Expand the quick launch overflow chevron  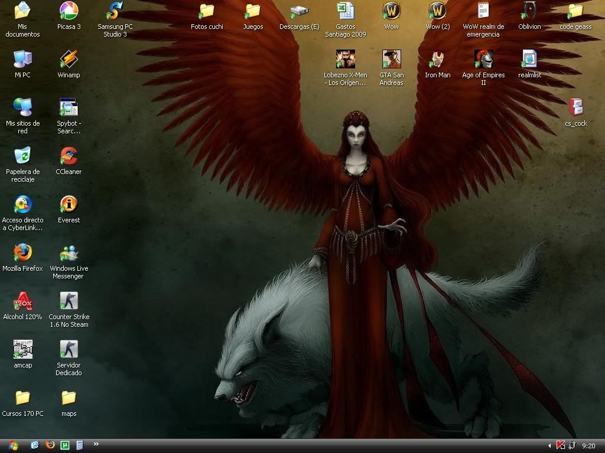(x=96, y=444)
